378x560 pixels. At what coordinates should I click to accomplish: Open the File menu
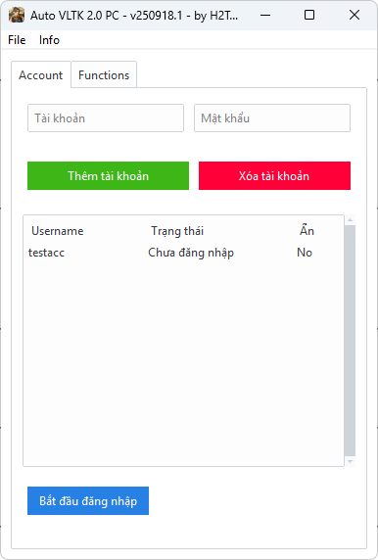click(17, 40)
